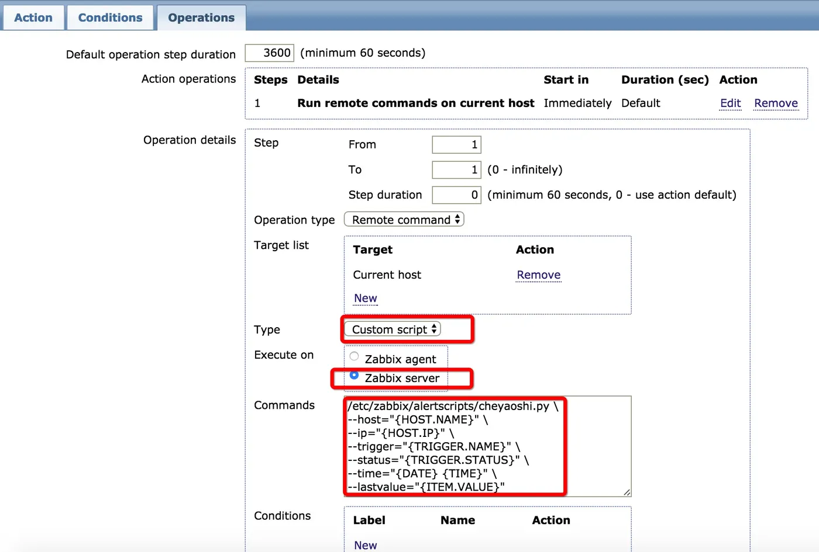Click the 'Operation type' label
Viewport: 819px width, 552px height.
(294, 220)
